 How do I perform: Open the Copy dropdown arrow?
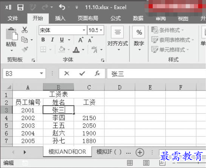tap(32, 39)
